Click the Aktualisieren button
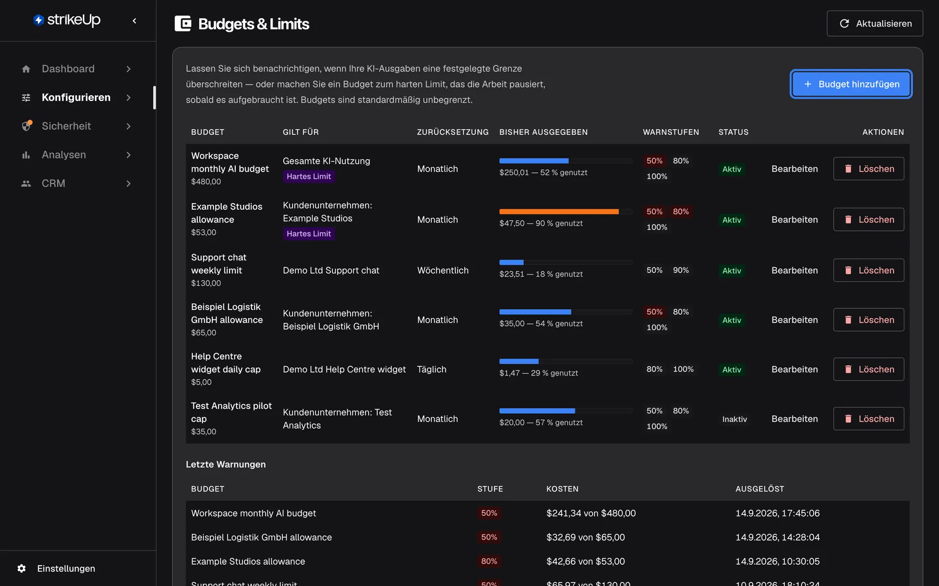Screen dimensions: 939x586 (875, 23)
